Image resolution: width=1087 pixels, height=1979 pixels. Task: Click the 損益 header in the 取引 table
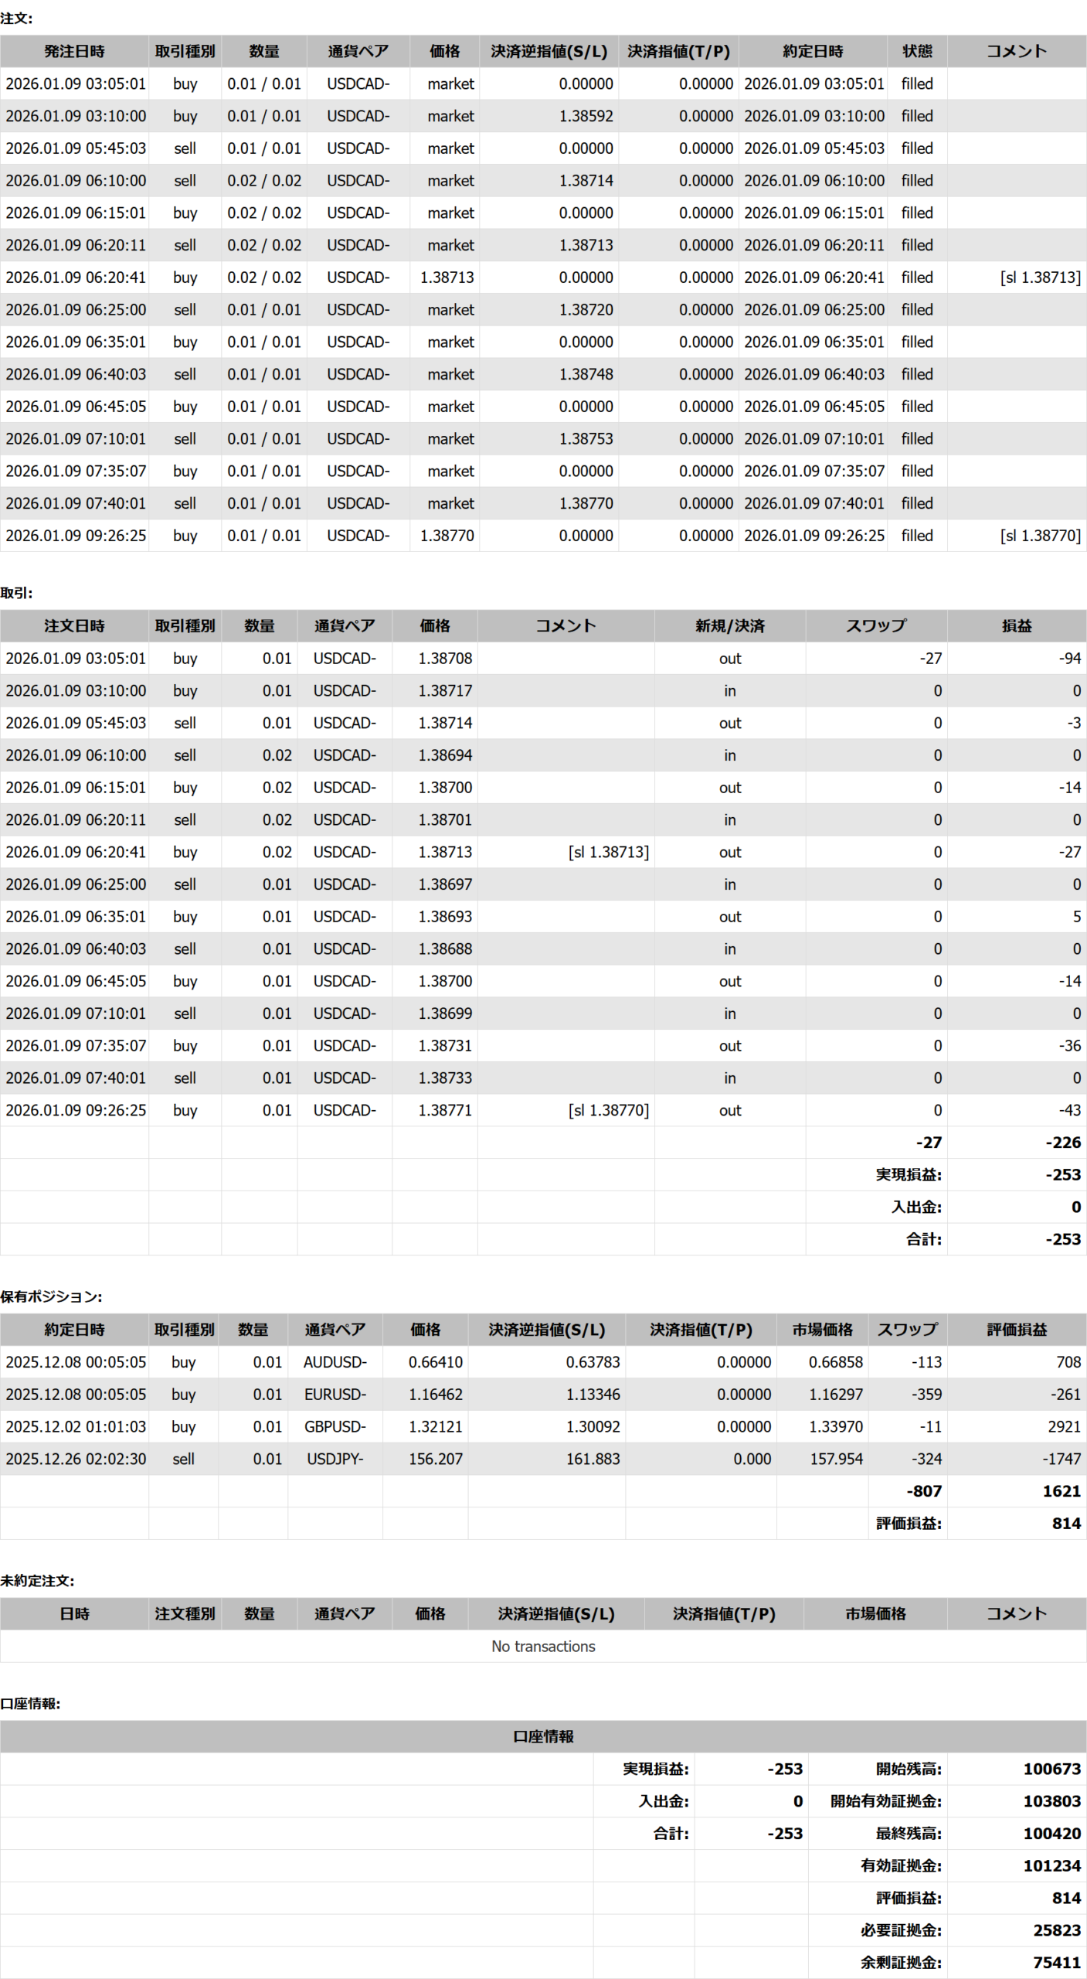[x=1016, y=625]
